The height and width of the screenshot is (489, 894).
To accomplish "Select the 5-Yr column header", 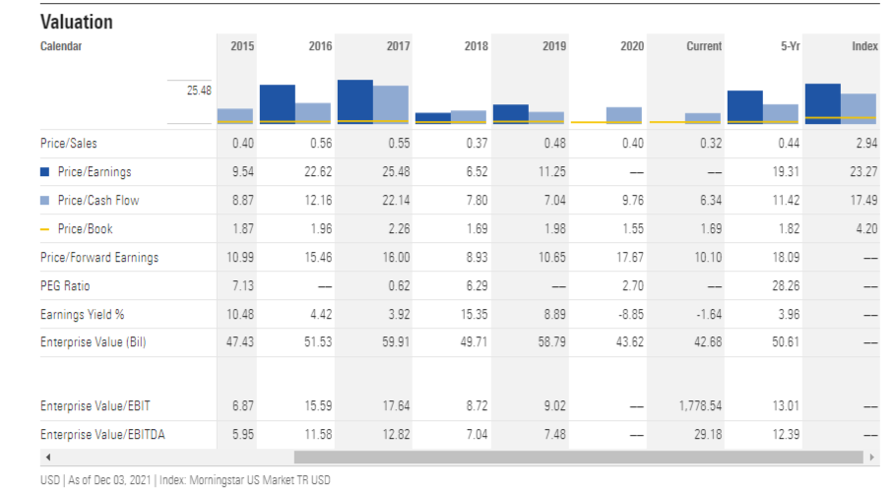I will pos(789,46).
